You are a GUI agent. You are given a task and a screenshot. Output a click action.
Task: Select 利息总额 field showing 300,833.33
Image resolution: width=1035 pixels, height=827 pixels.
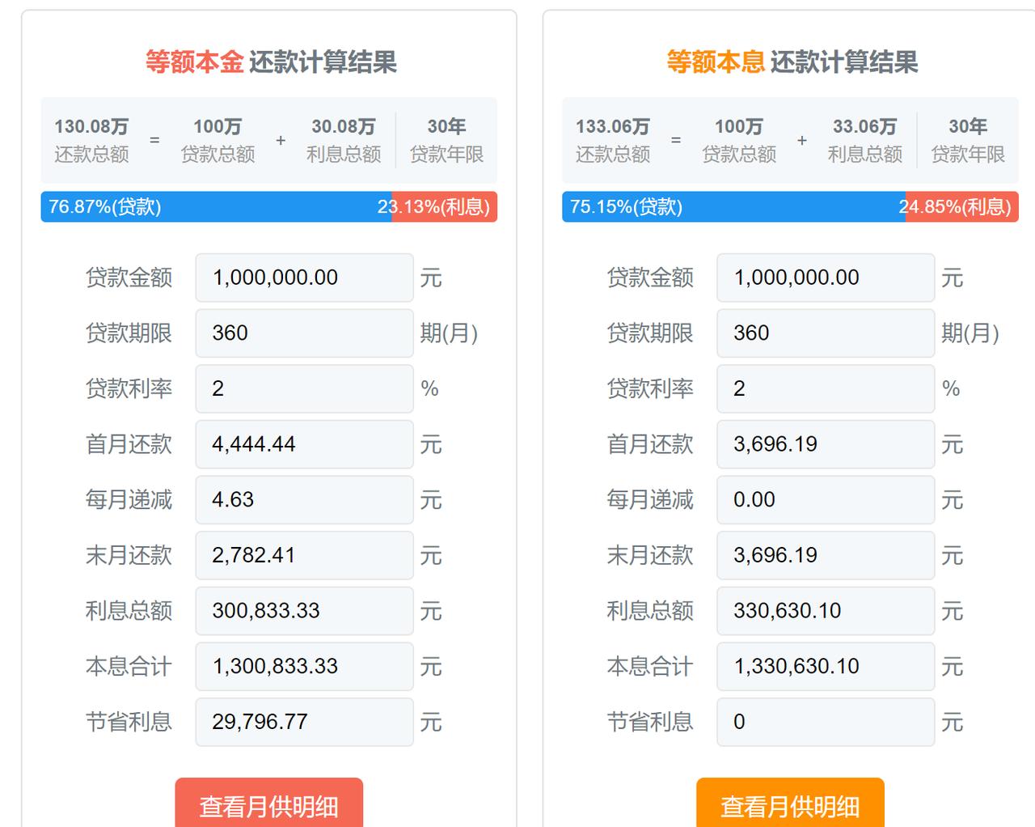coord(304,611)
